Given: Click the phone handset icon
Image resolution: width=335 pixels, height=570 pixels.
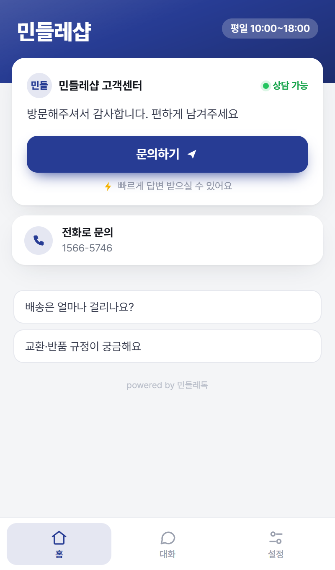Looking at the screenshot, I should (x=39, y=241).
